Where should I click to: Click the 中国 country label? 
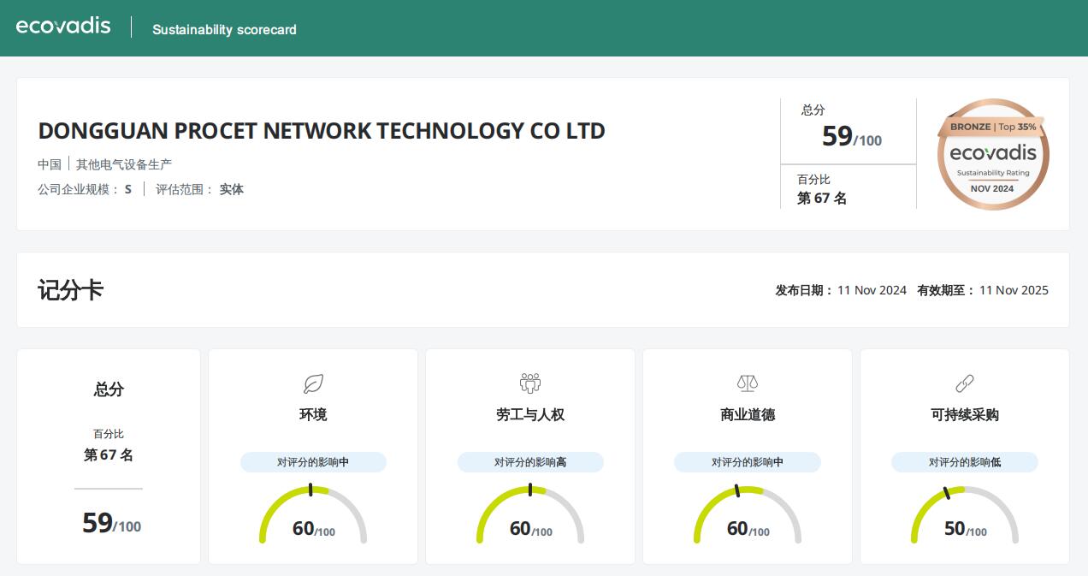[50, 164]
